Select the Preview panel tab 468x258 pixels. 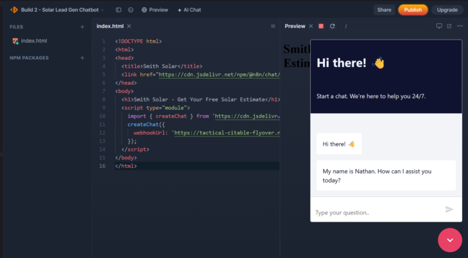click(295, 26)
